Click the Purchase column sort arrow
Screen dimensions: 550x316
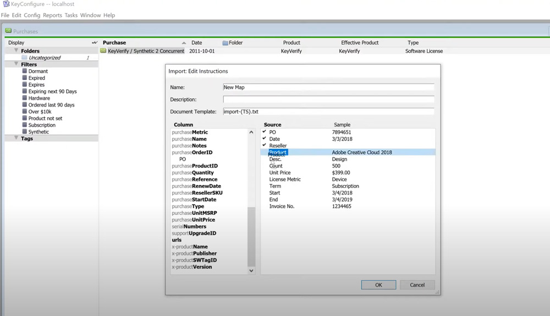tap(184, 43)
